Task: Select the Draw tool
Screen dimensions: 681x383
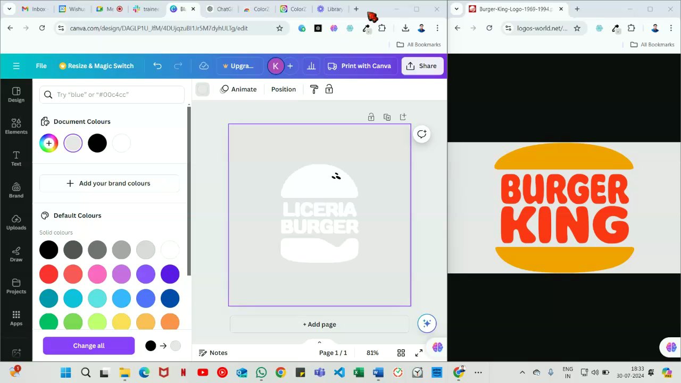Action: coord(16,254)
